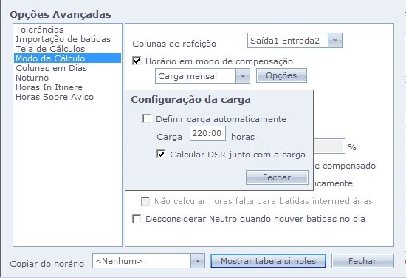Toggle Calcular DSR junto com a carga
406x278 pixels.
161,154
